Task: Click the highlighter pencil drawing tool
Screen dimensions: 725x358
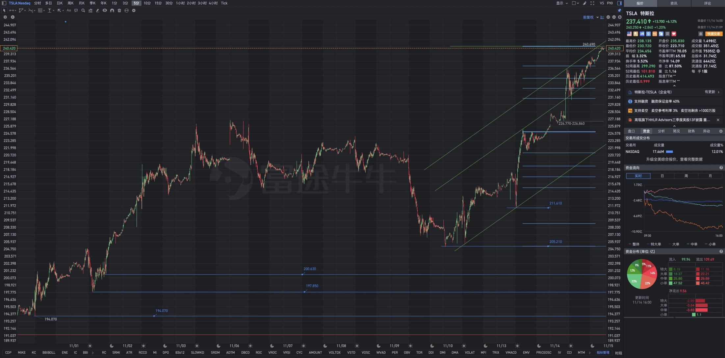Action: (x=97, y=11)
